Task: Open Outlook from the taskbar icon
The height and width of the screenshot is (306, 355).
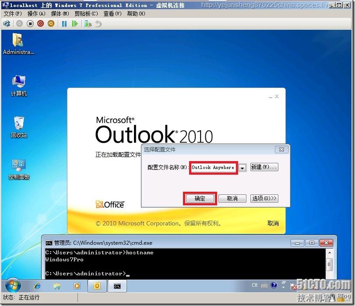Action: 97,285
